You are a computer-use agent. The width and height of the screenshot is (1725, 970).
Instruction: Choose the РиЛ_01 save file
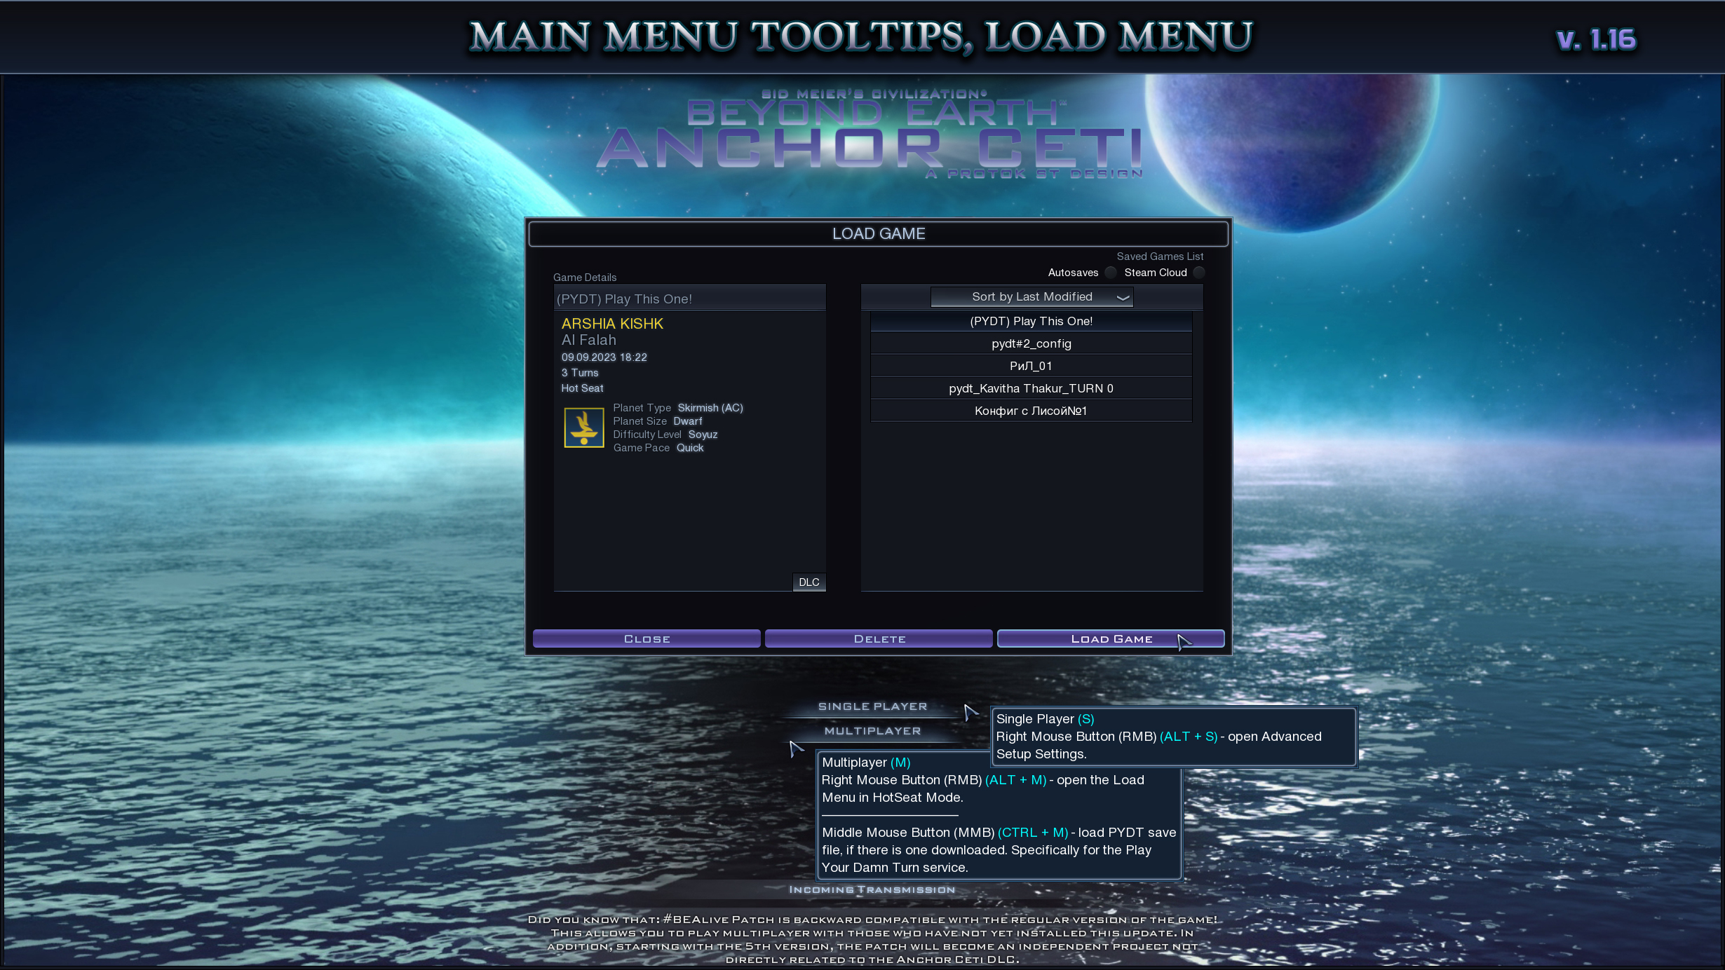click(1031, 367)
